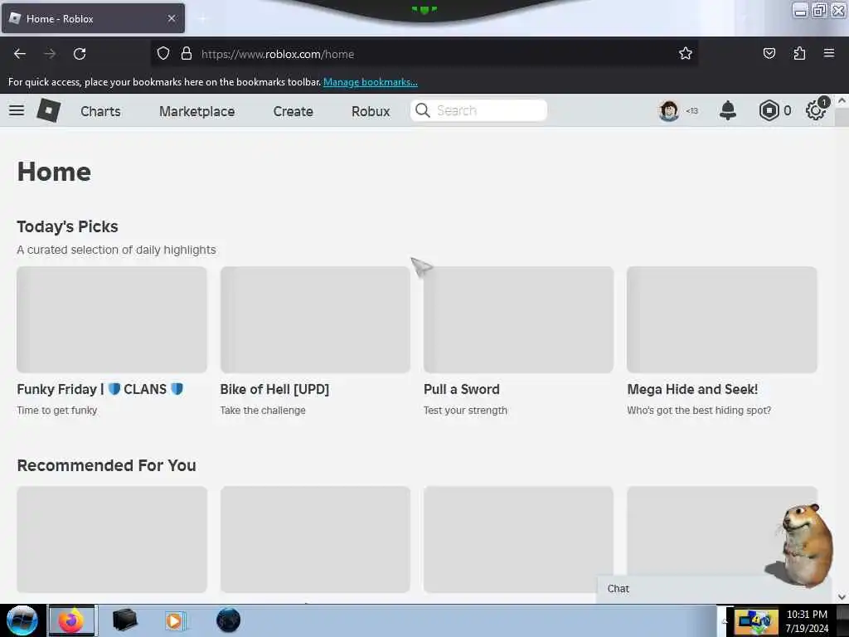Click the Firefox taskbar icon
The image size is (849, 637).
(71, 620)
